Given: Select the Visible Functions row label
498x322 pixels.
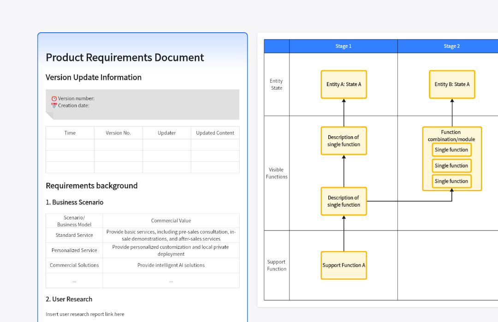Looking at the screenshot, I should tap(277, 173).
